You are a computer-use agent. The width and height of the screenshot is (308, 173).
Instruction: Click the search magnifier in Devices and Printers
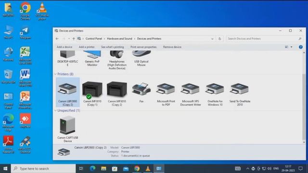[x=300, y=39]
